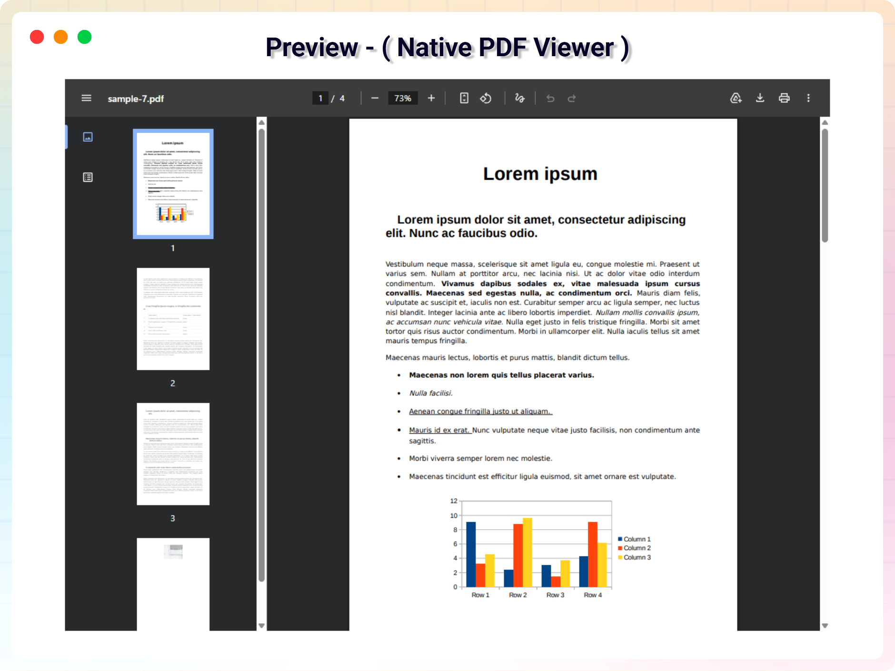
Task: Print the current PDF document
Action: click(784, 98)
